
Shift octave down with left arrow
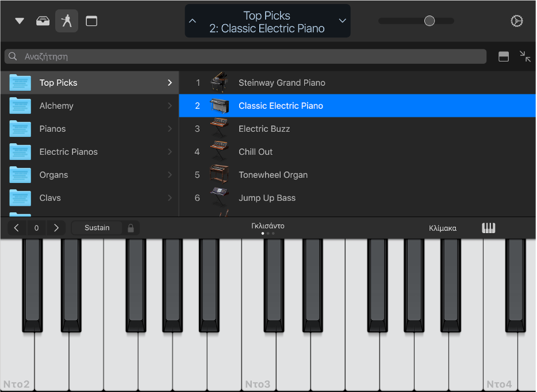click(x=17, y=228)
